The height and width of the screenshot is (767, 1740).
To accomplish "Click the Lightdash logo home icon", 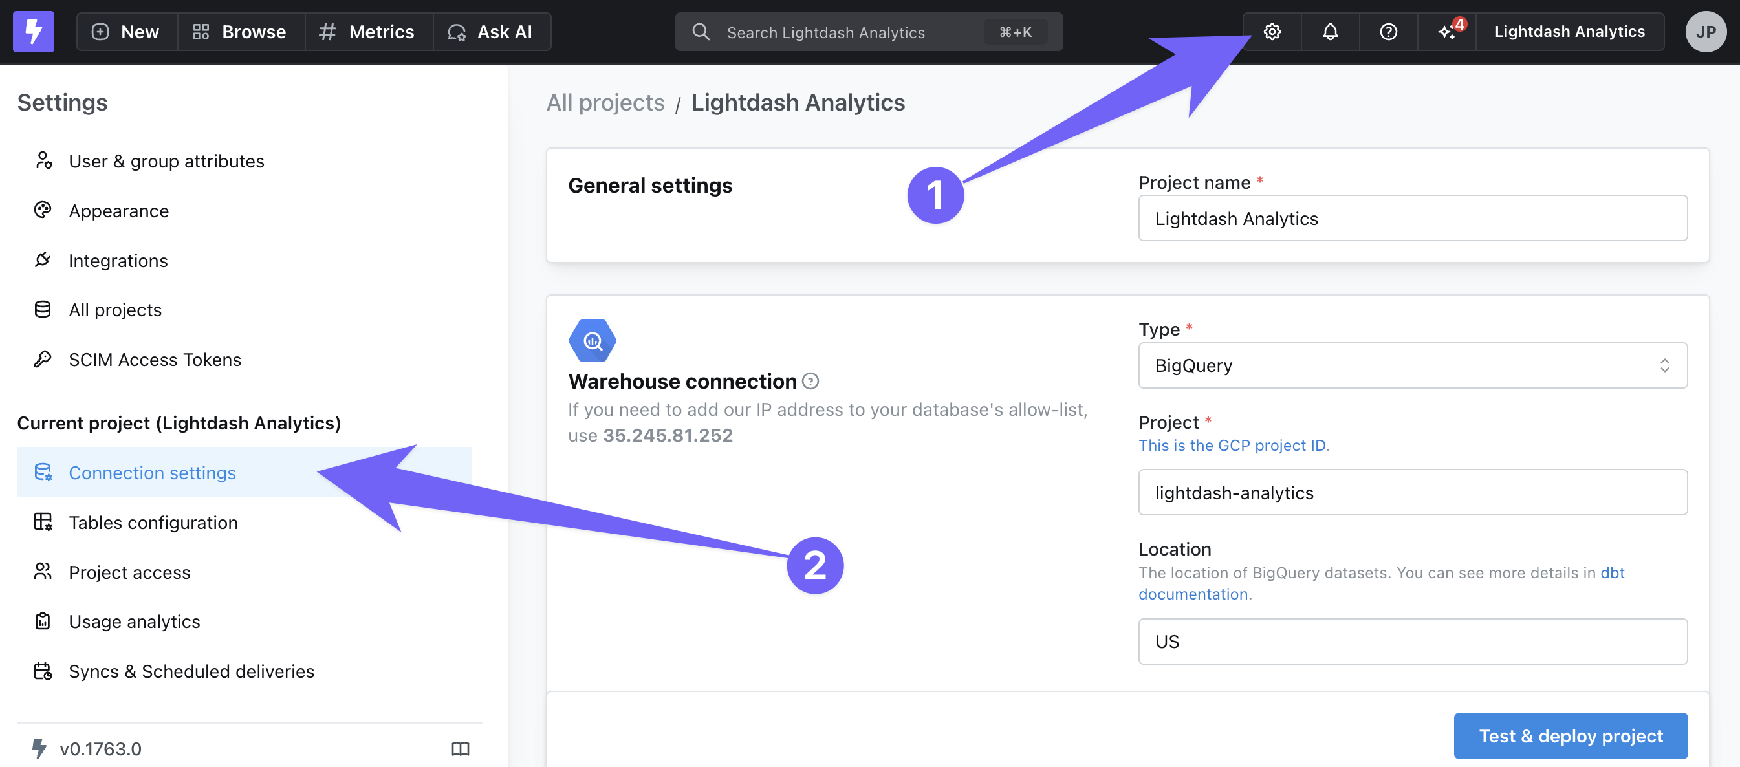I will (x=33, y=32).
